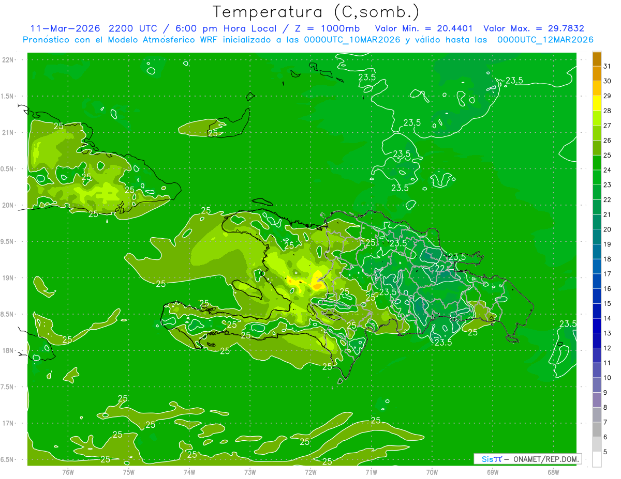The width and height of the screenshot is (621, 479).
Task: Pick the dark orange swatch above 31
Action: click(597, 59)
